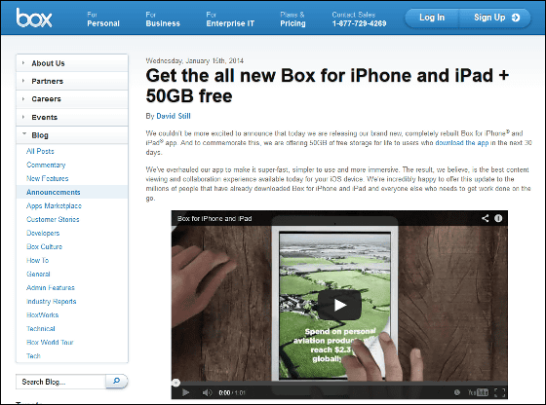Expand the About Us section

coord(72,63)
